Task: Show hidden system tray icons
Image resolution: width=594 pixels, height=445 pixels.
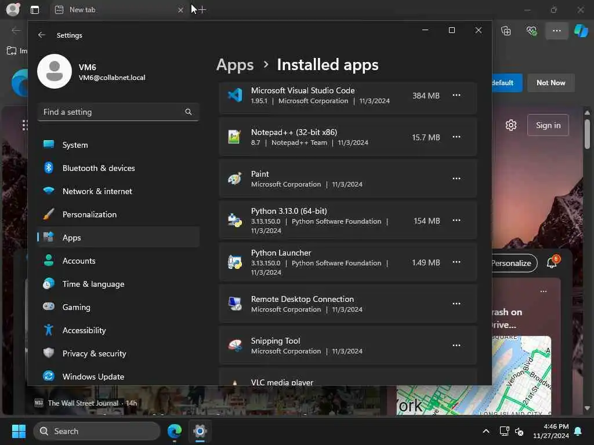Action: (x=486, y=431)
